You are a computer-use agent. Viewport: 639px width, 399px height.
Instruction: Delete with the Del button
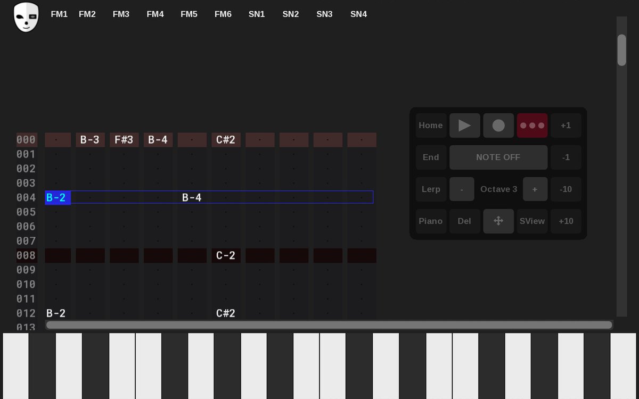click(x=464, y=221)
